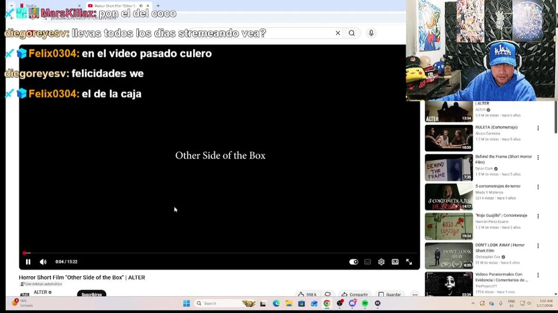Image resolution: width=558 pixels, height=313 pixels.
Task: Click Guardar to save the video
Action: click(389, 294)
